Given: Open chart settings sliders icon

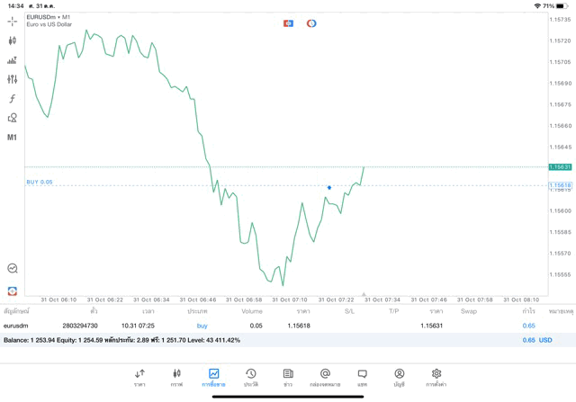Looking at the screenshot, I should 12,79.
